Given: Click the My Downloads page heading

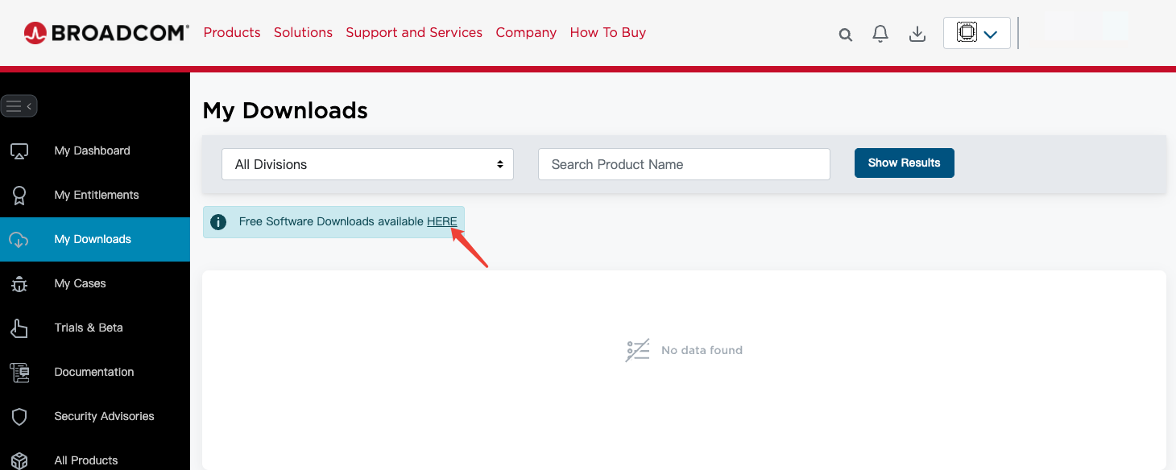Looking at the screenshot, I should click(285, 110).
